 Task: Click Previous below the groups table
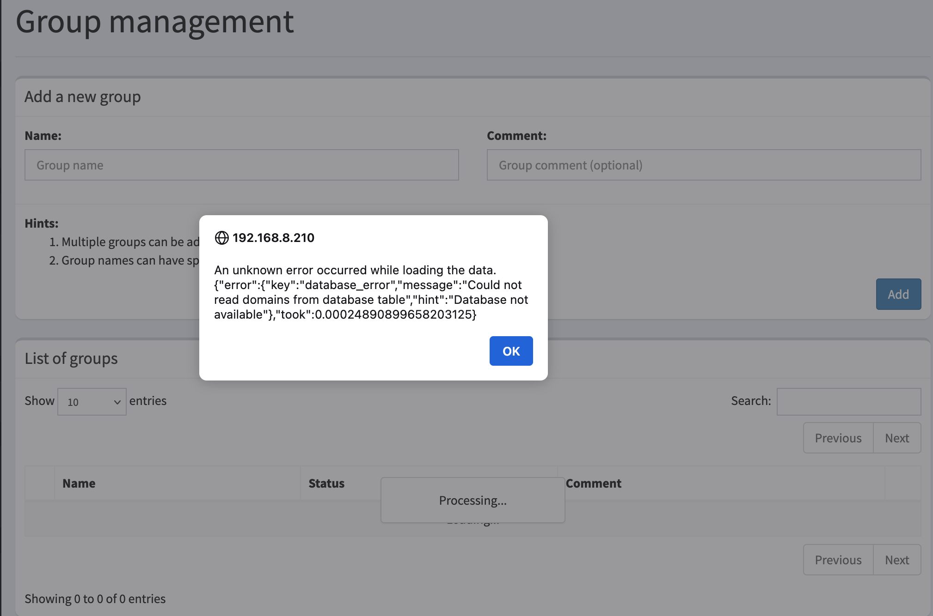click(x=838, y=560)
